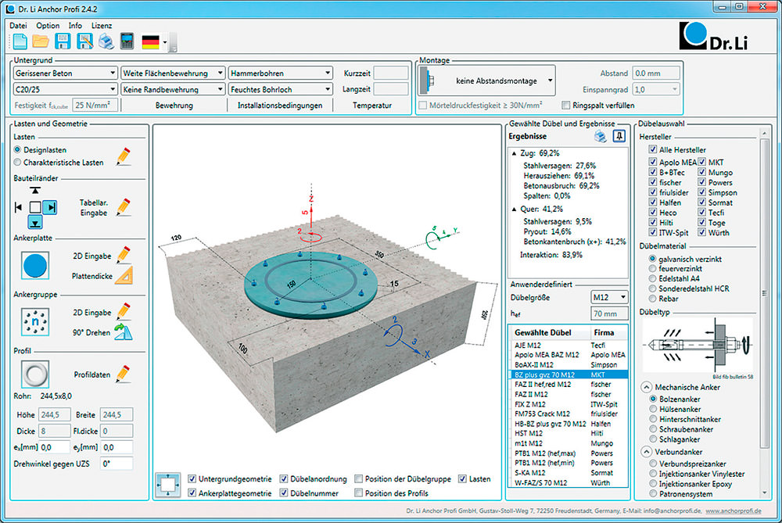Select the Designlasten radio button
Screen dimensions: 782x523
tap(18, 149)
